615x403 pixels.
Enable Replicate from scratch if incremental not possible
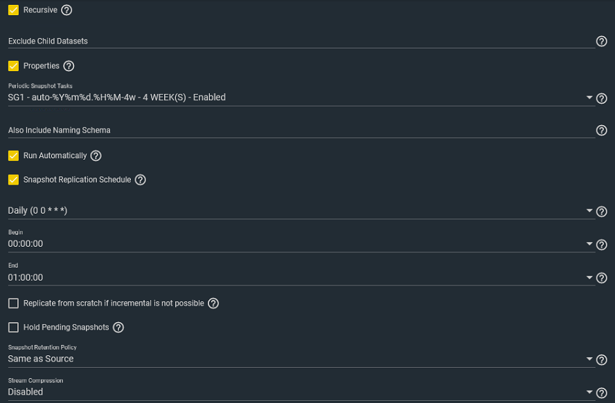coord(13,303)
